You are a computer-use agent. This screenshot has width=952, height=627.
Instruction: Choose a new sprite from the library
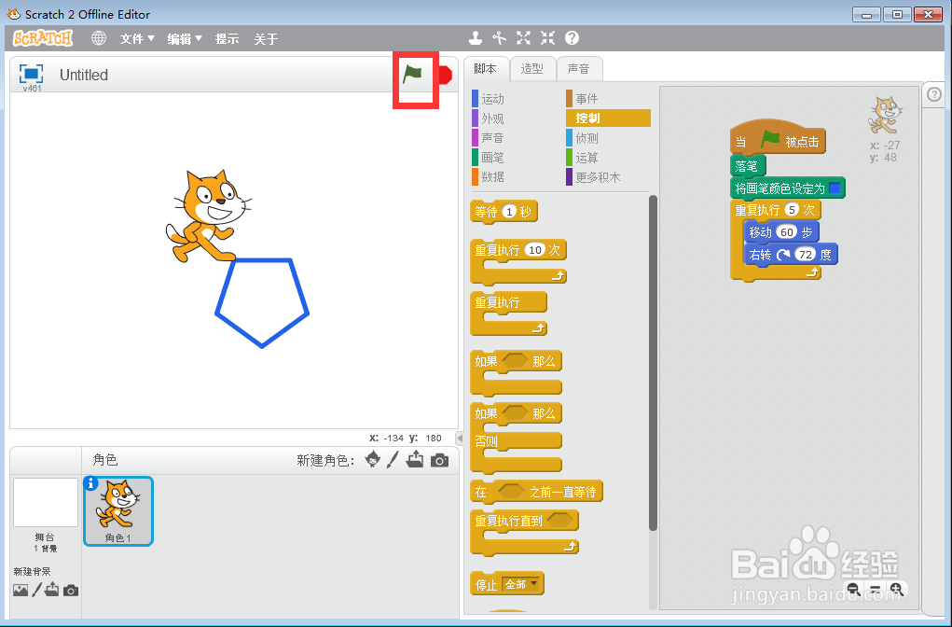point(373,459)
